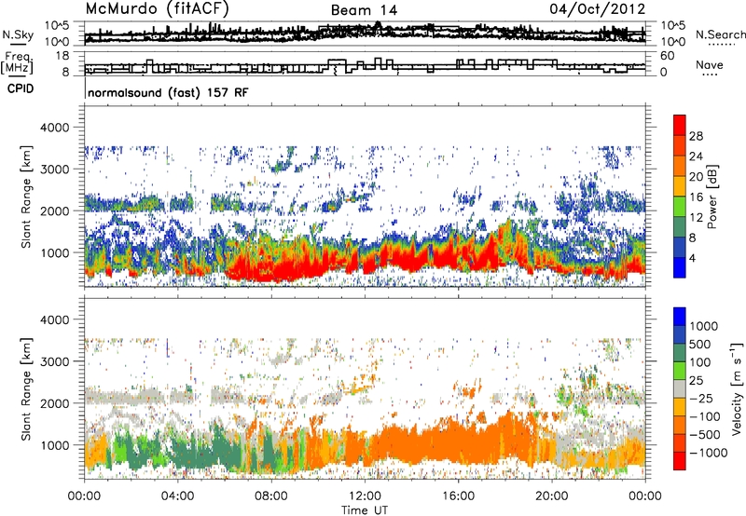Click the '18' frequency axis value

point(62,56)
